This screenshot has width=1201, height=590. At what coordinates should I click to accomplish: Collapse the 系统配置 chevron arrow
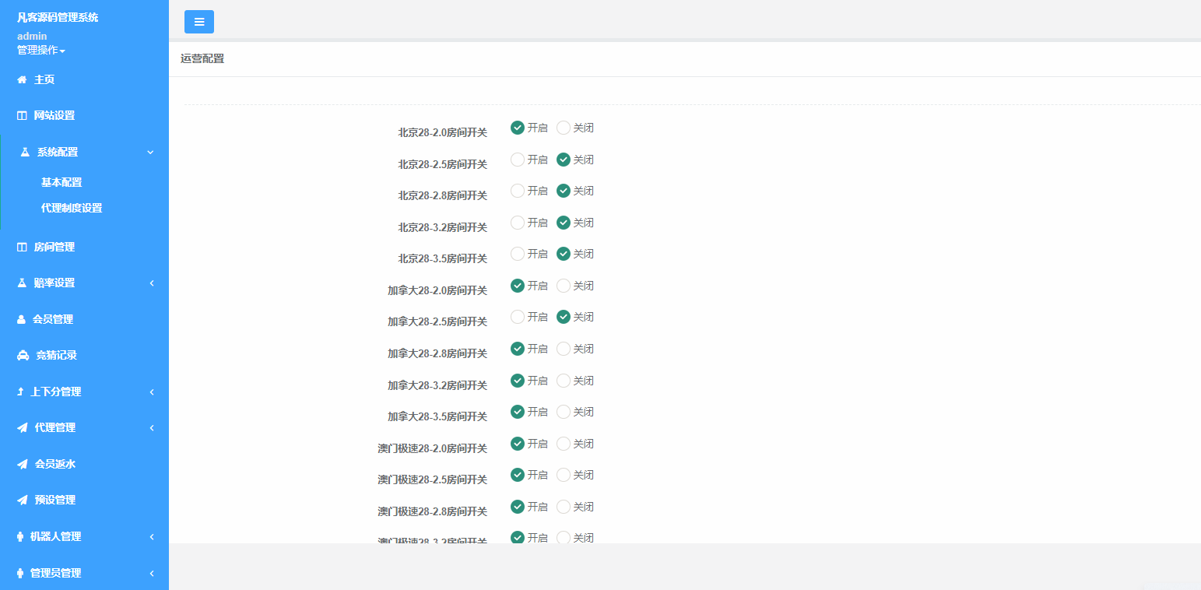150,152
